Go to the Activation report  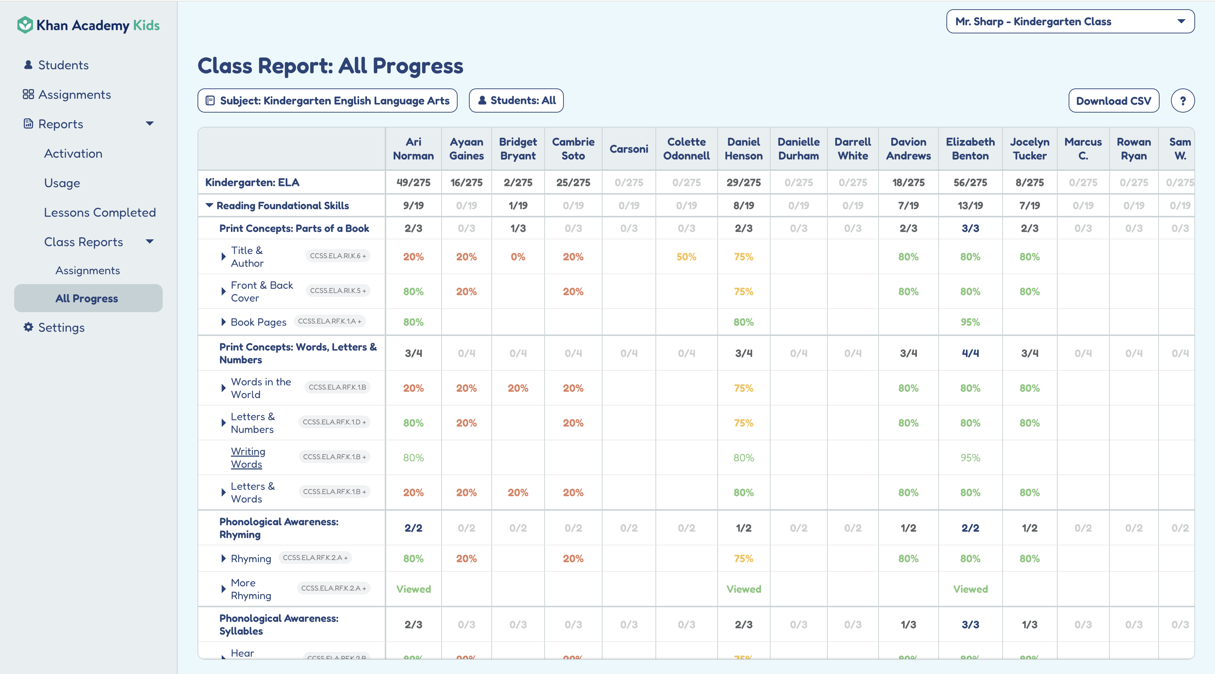click(73, 154)
